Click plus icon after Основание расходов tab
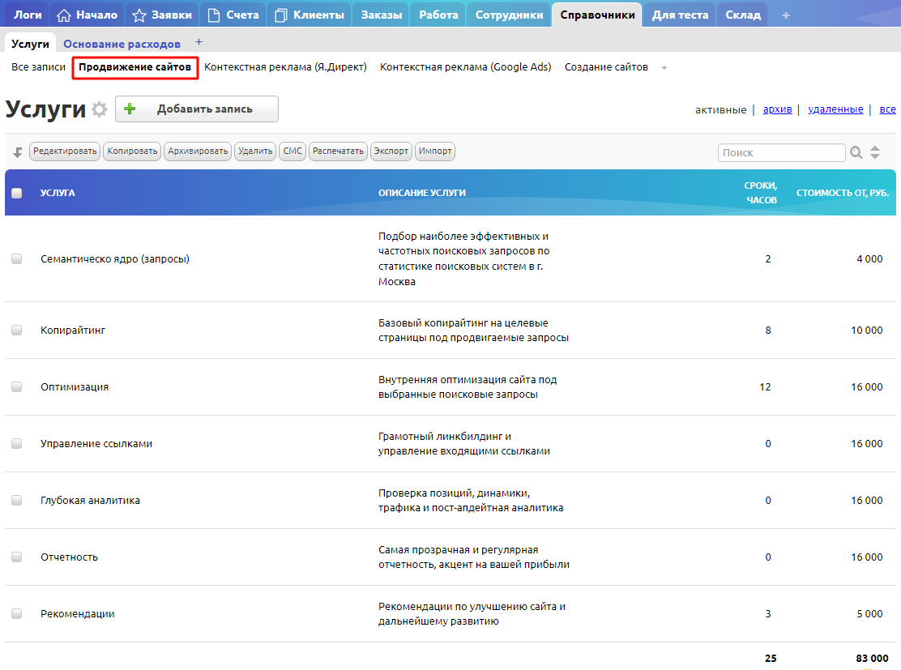 [199, 42]
